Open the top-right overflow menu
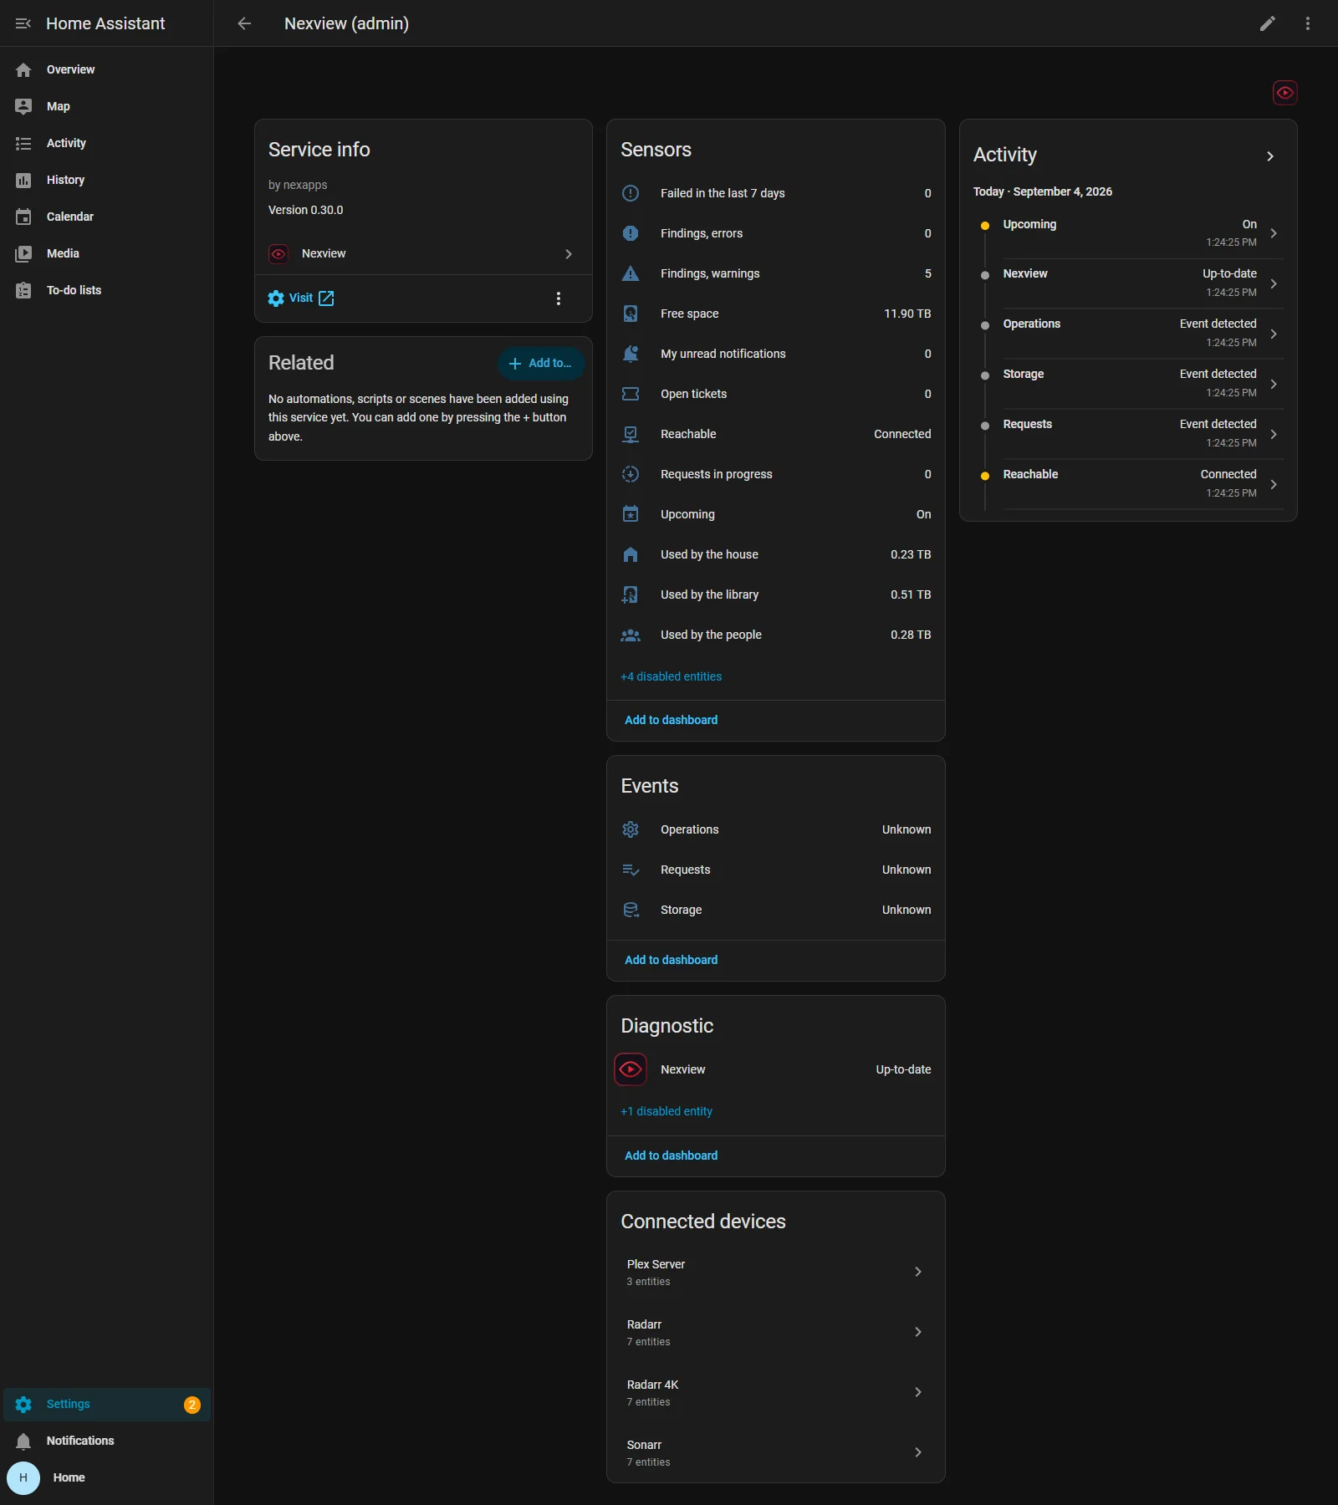1338x1505 pixels. 1308,23
